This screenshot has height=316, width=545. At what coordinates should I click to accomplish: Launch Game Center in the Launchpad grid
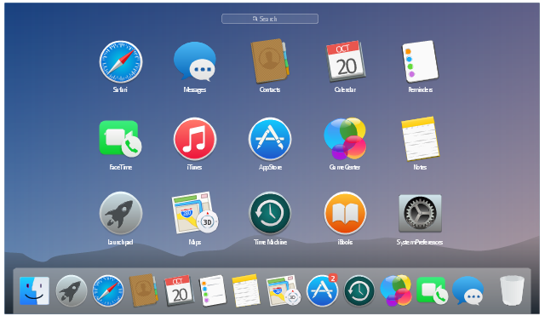pos(345,138)
